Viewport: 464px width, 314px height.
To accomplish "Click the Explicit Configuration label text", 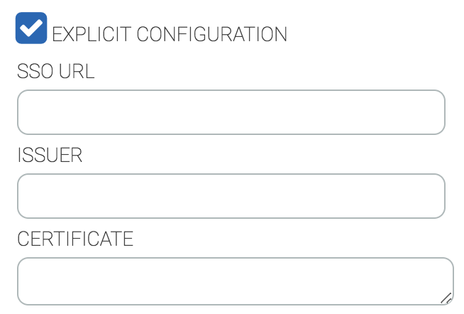I will pyautogui.click(x=170, y=33).
